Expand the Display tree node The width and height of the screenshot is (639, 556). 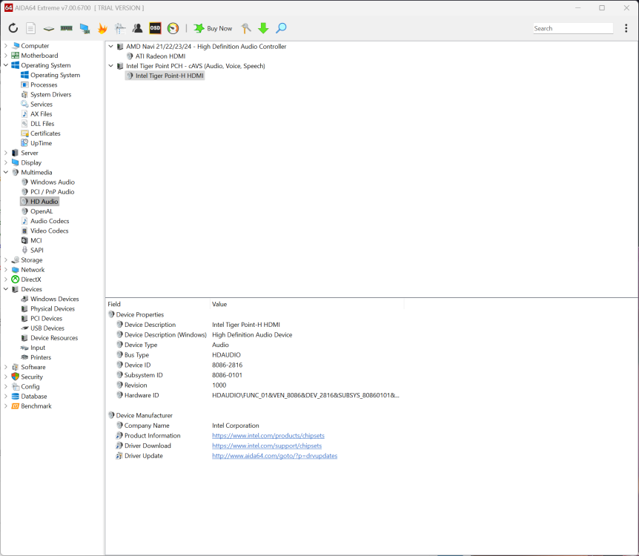point(6,162)
